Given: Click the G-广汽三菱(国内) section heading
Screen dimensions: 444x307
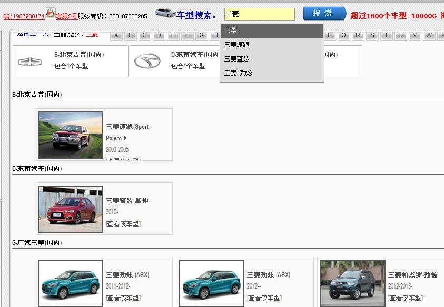Looking at the screenshot, I should (37, 243).
